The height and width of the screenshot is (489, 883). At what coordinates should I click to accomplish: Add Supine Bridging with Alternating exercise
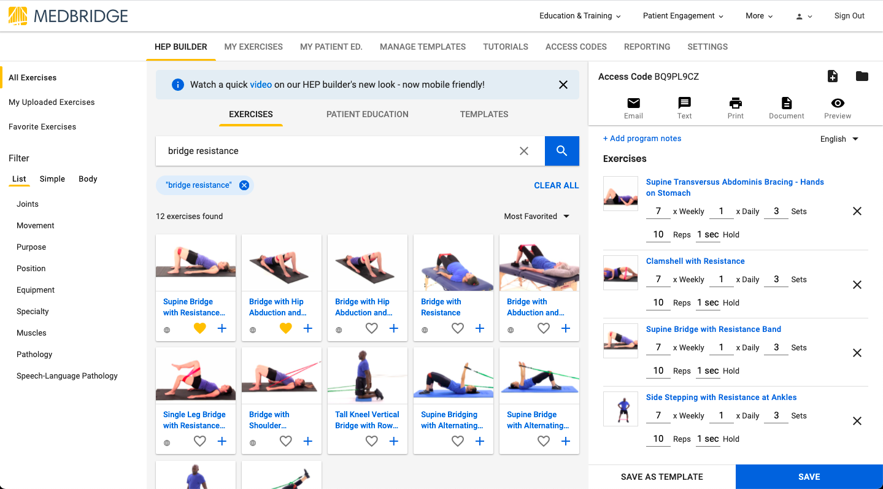tap(480, 441)
